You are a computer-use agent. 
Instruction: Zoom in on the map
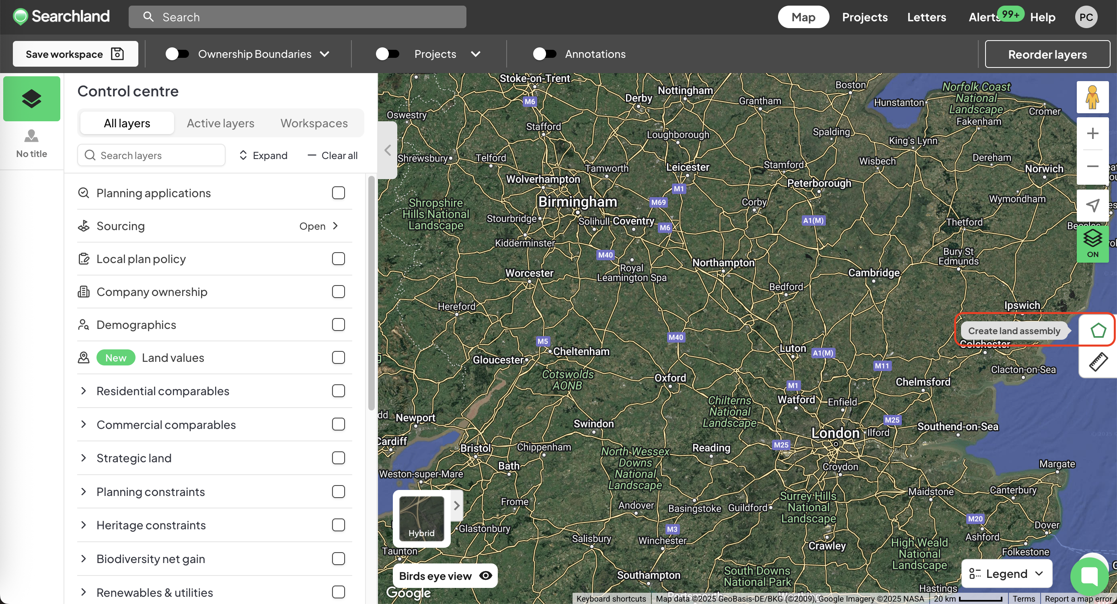(1092, 133)
